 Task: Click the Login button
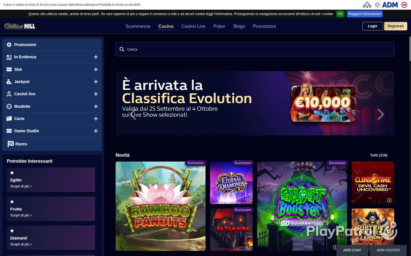[x=372, y=26]
